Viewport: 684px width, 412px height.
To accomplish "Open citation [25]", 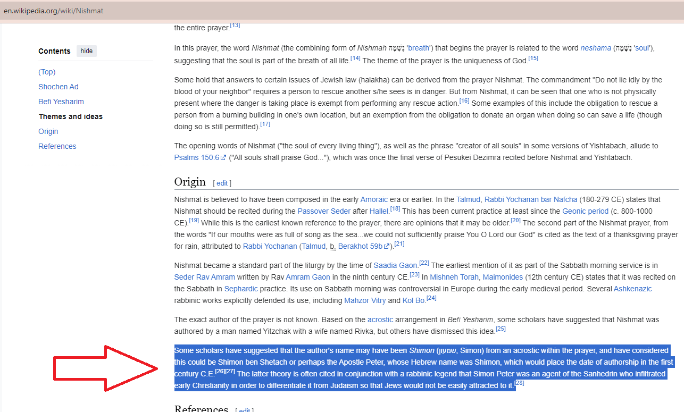I will [x=501, y=329].
